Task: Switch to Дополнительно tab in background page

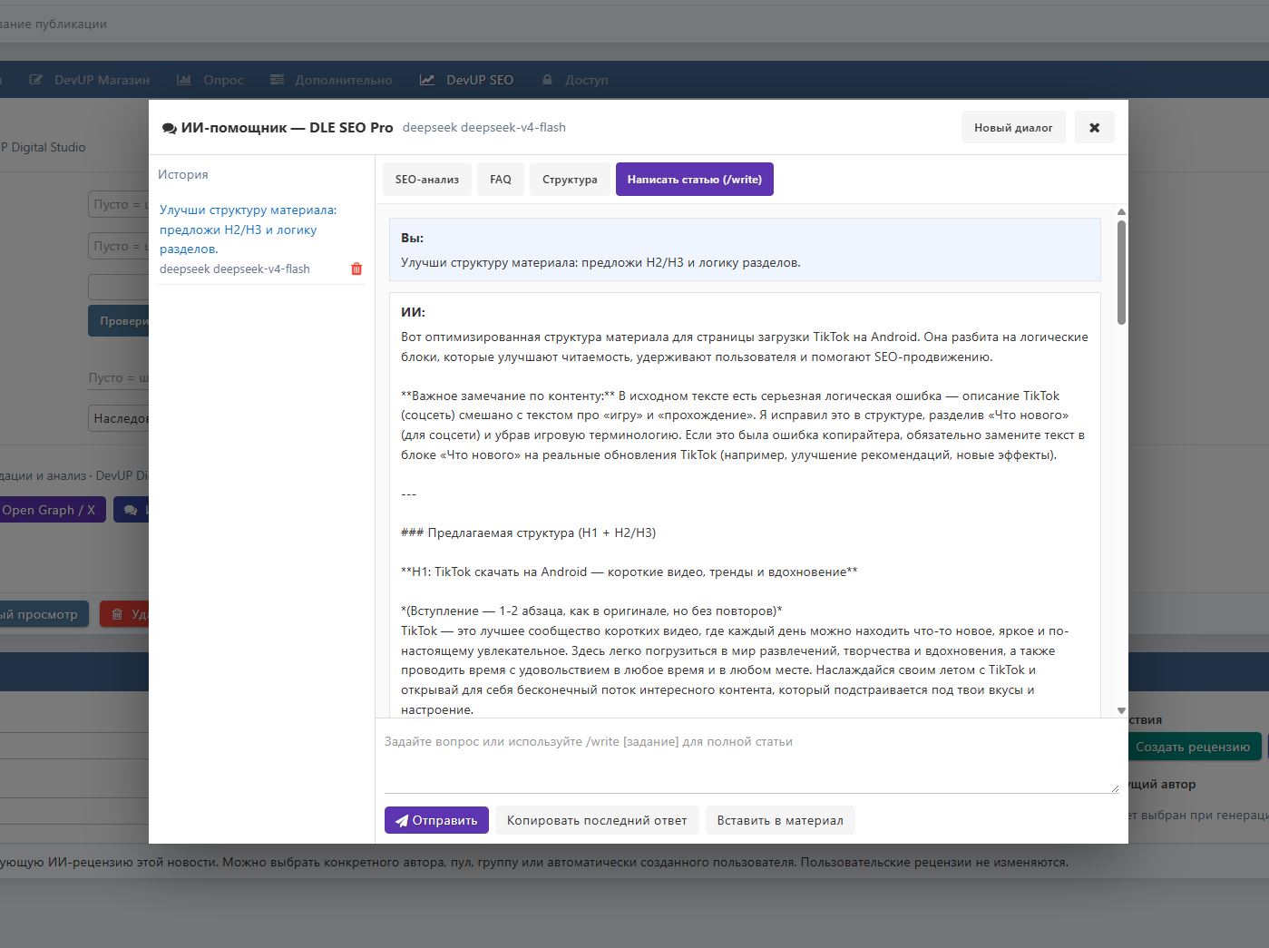Action: tap(331, 80)
